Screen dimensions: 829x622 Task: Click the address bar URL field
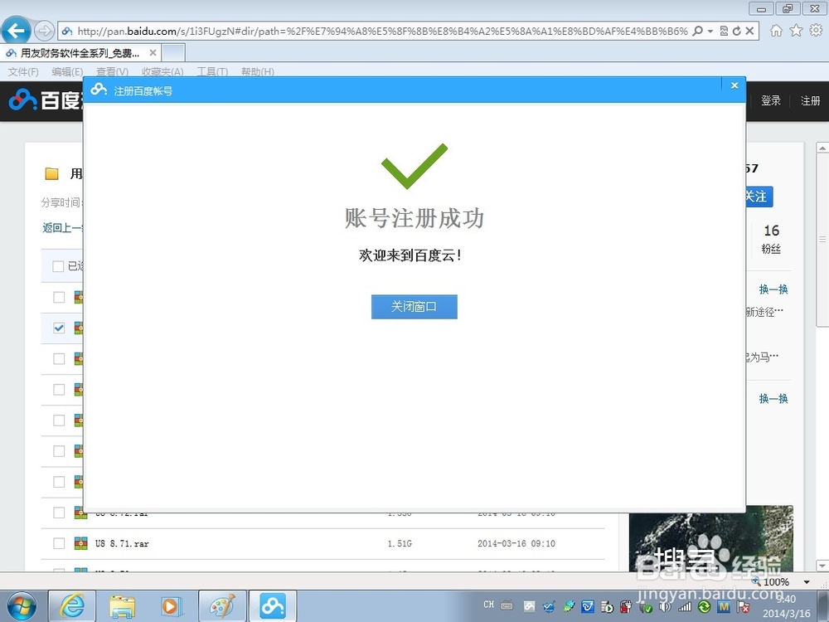click(x=383, y=32)
